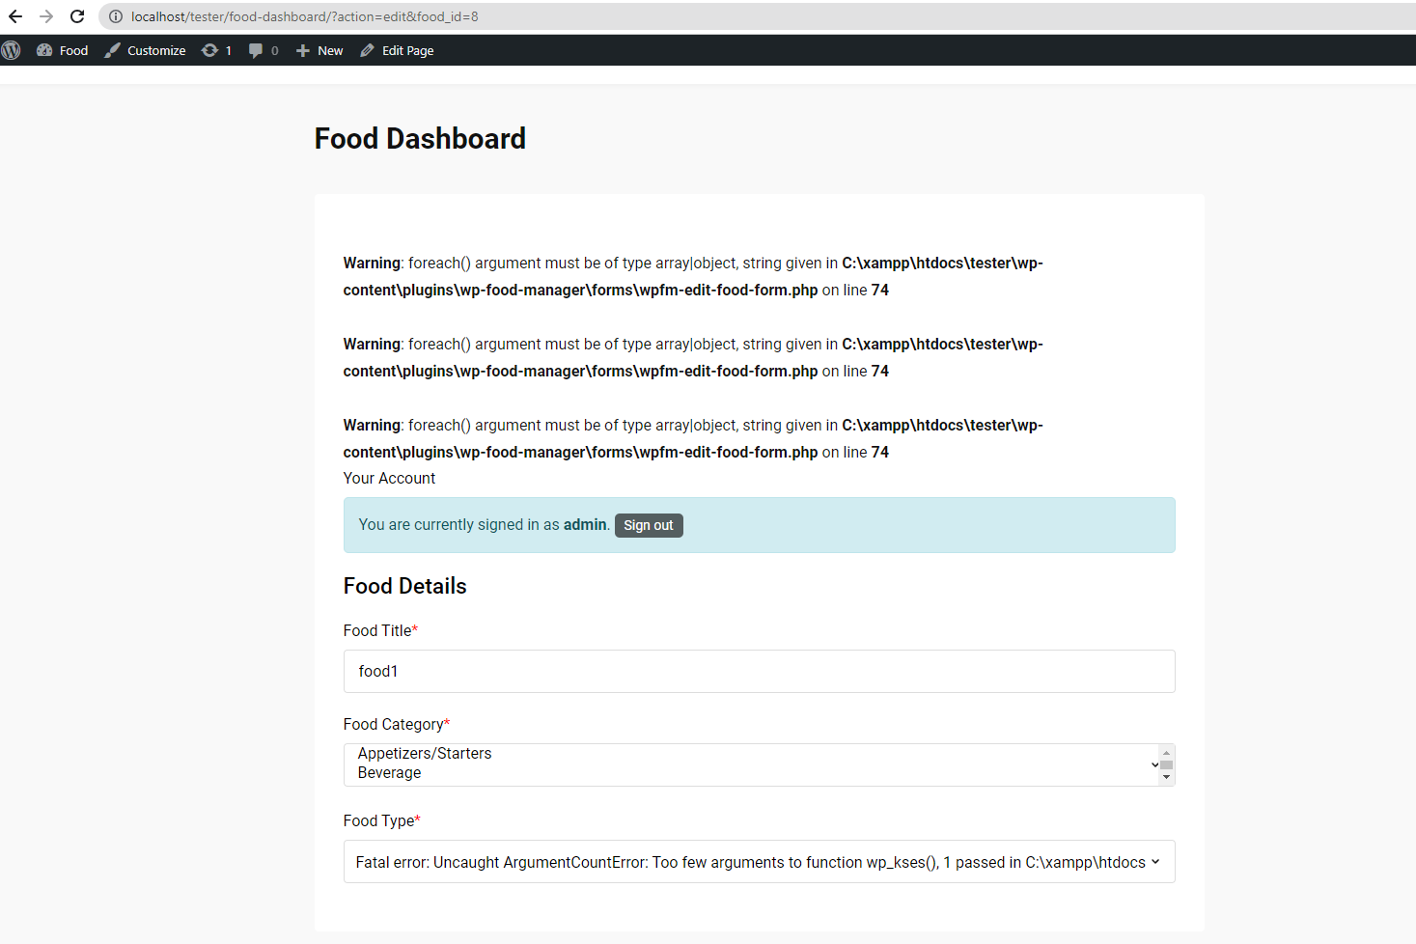Select Beverage in the Food Category list
The width and height of the screenshot is (1416, 944).
[x=389, y=772]
